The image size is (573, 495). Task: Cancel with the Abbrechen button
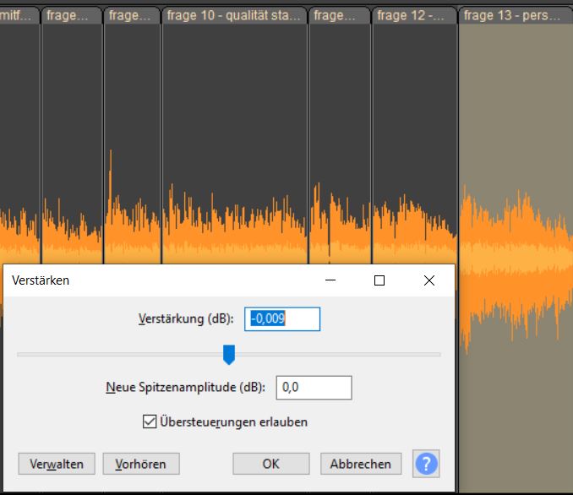pyautogui.click(x=361, y=464)
